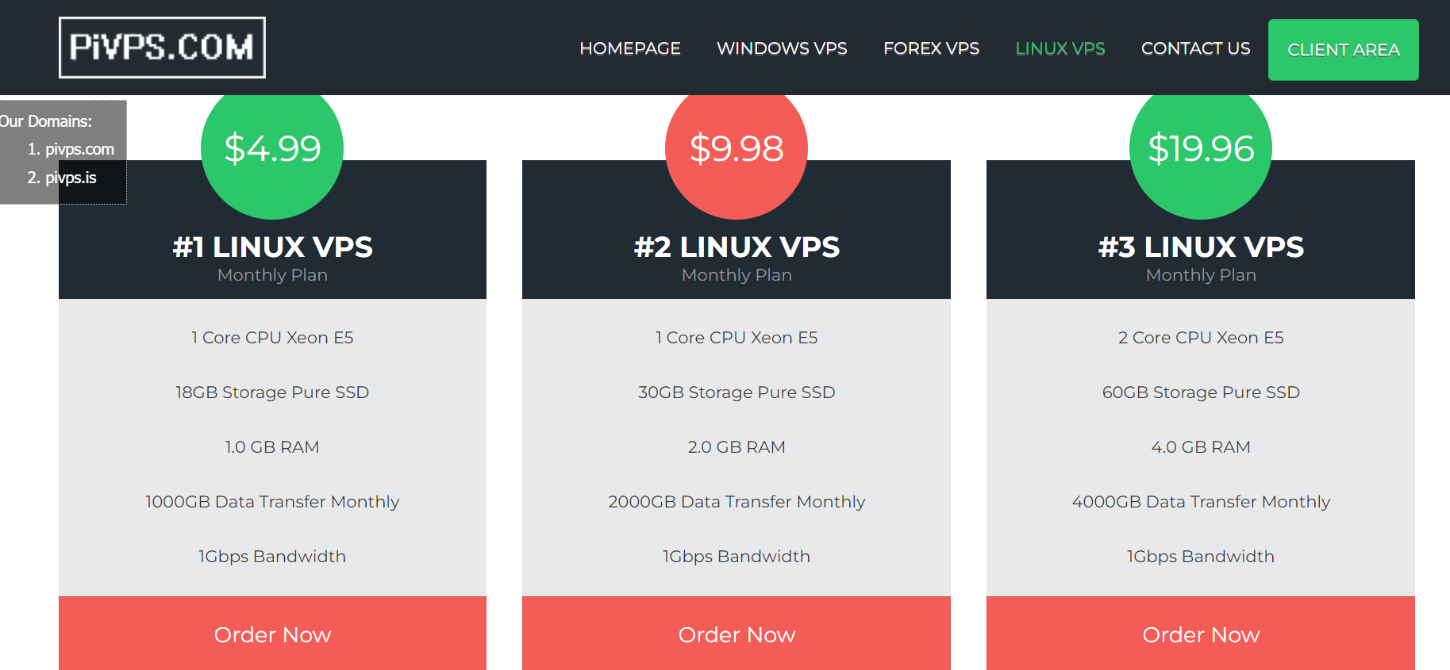Open the FOREX VPS menu item
Image resolution: width=1450 pixels, height=670 pixels.
click(x=931, y=48)
